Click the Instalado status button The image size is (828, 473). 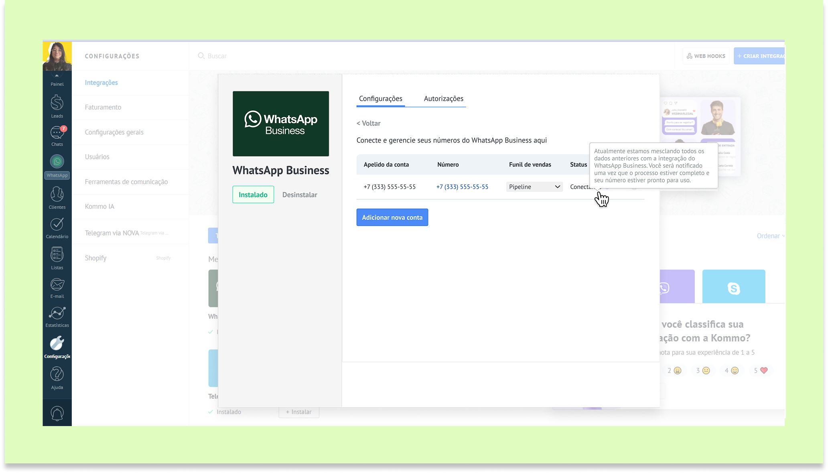[x=253, y=195]
